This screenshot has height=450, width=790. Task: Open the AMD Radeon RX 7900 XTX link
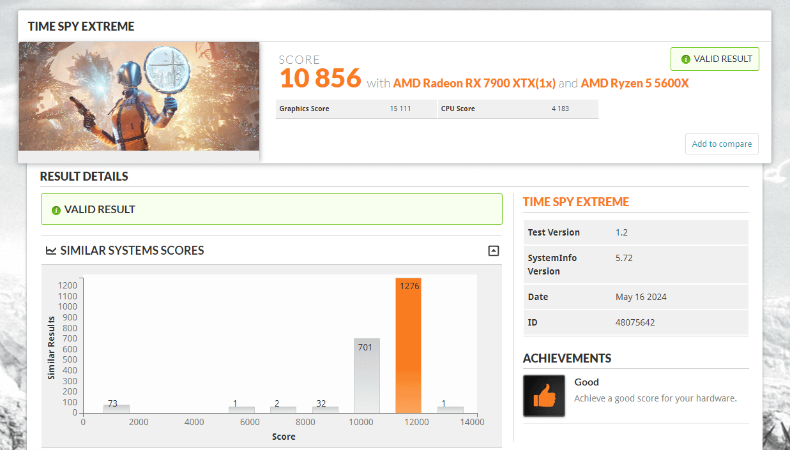(475, 83)
